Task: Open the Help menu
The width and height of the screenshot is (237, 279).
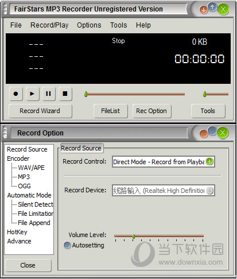Action: click(x=143, y=25)
